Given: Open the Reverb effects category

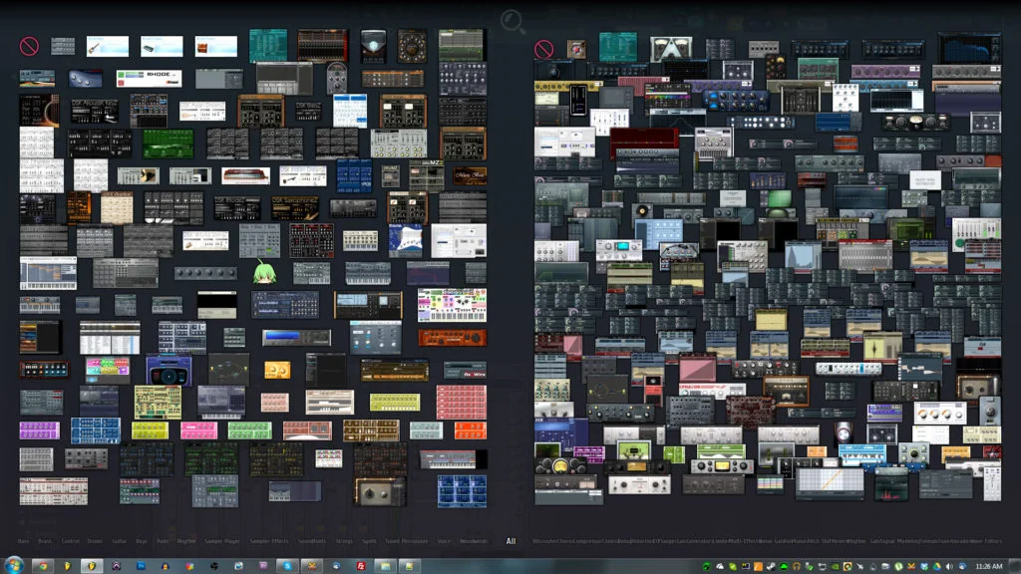Looking at the screenshot, I should (840, 541).
